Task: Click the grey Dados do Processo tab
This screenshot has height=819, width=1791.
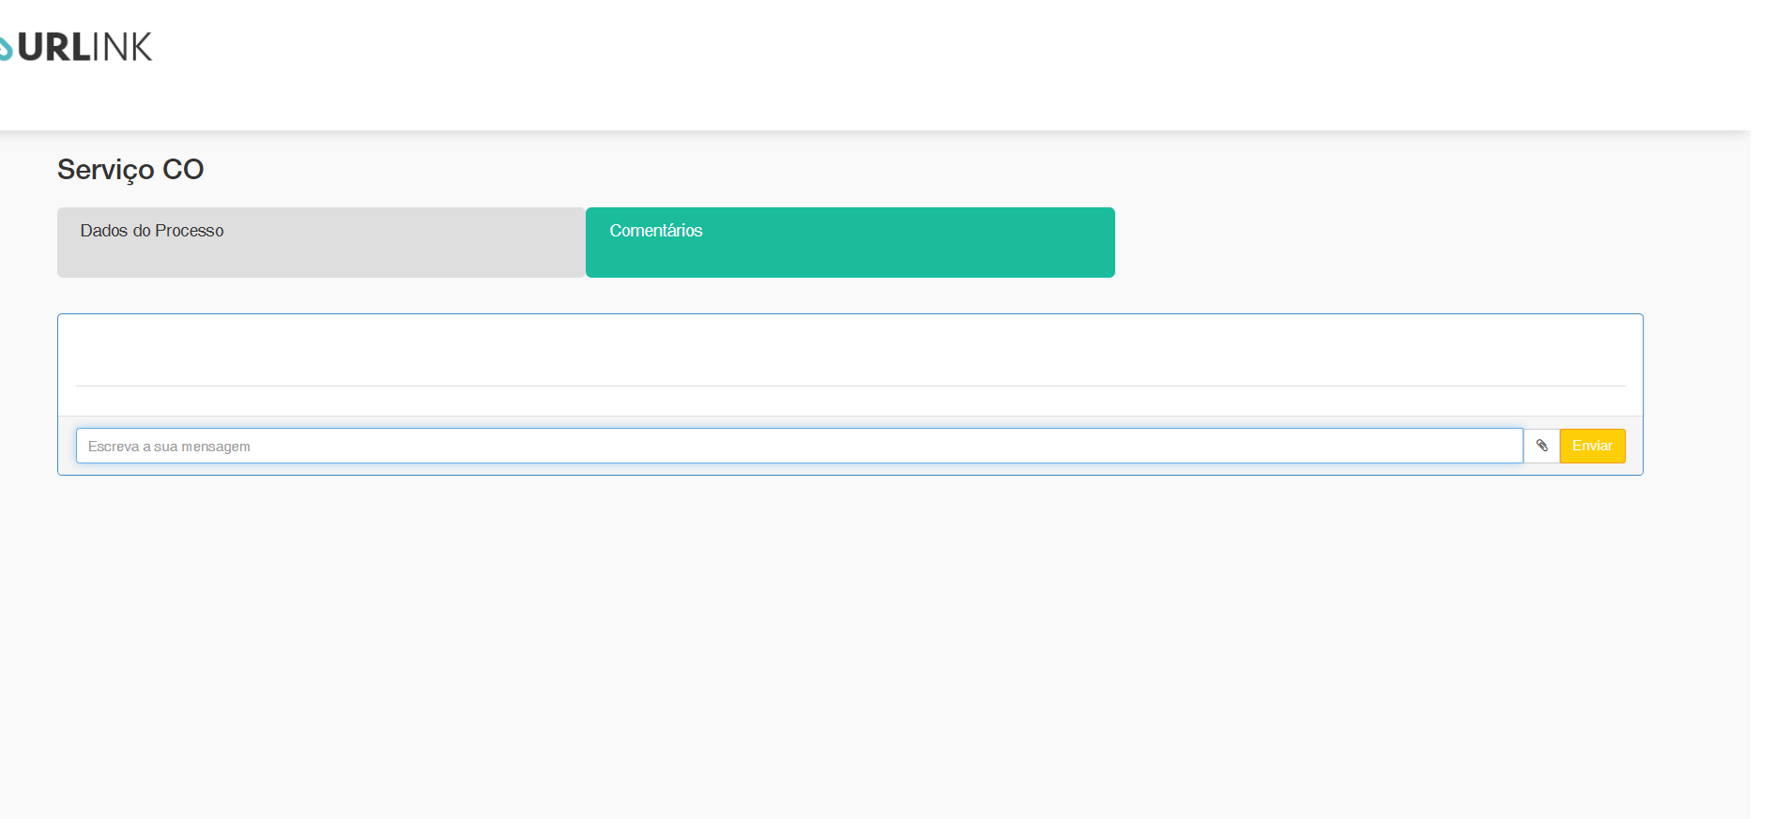Action: pyautogui.click(x=321, y=242)
